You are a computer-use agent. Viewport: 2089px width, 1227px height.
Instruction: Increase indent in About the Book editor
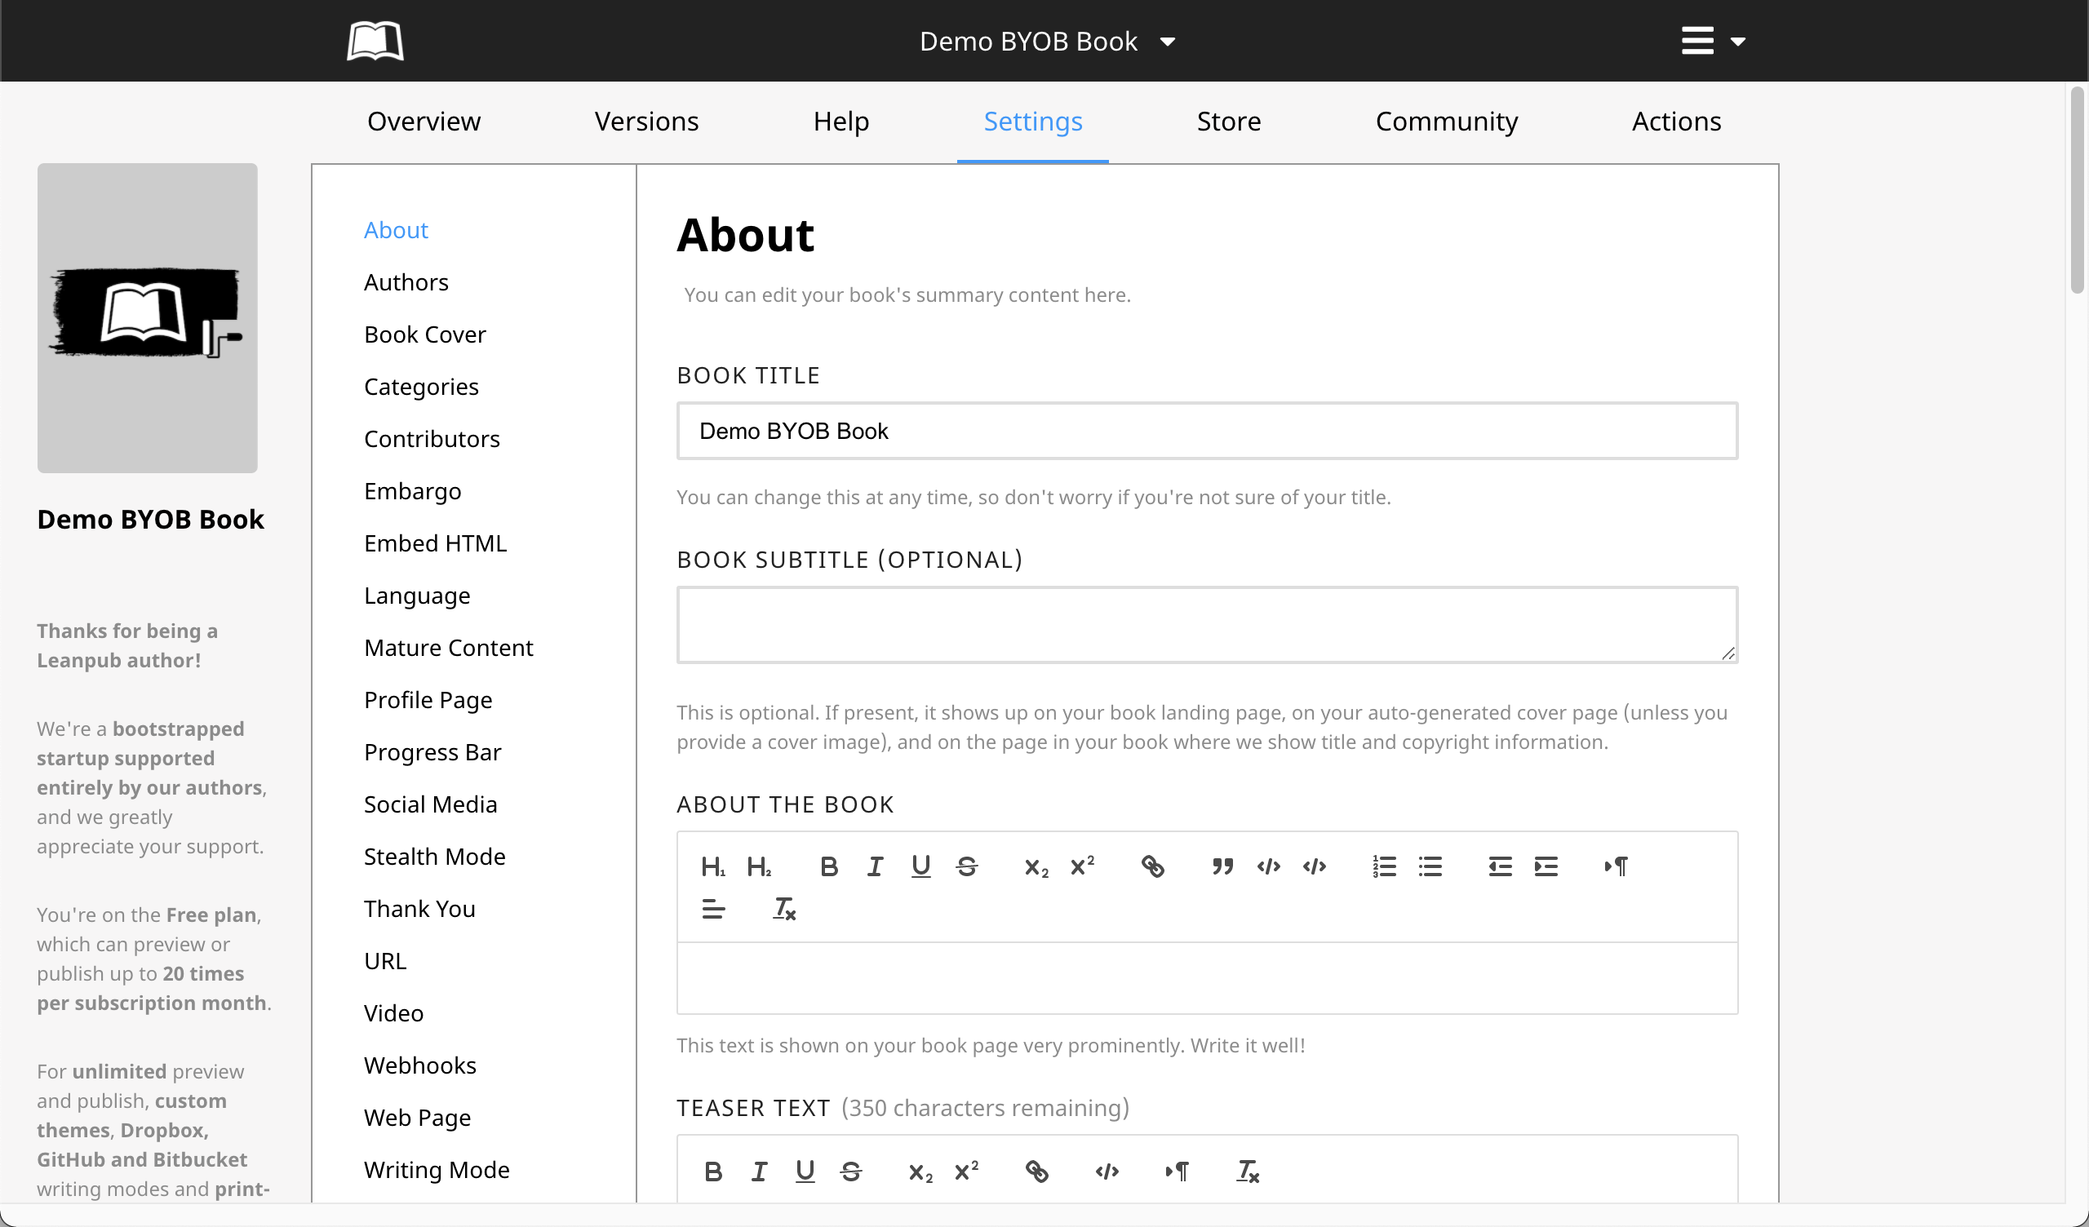(1546, 867)
